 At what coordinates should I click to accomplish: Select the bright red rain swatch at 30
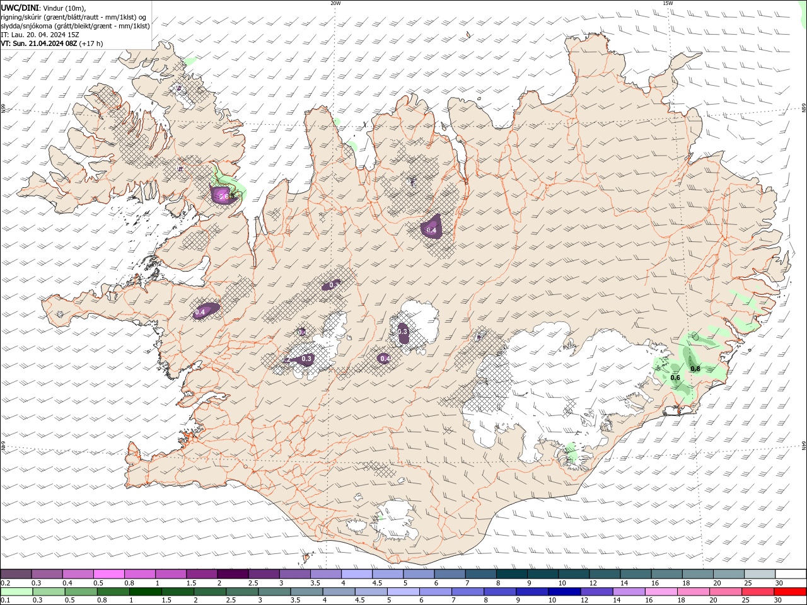tap(790, 592)
